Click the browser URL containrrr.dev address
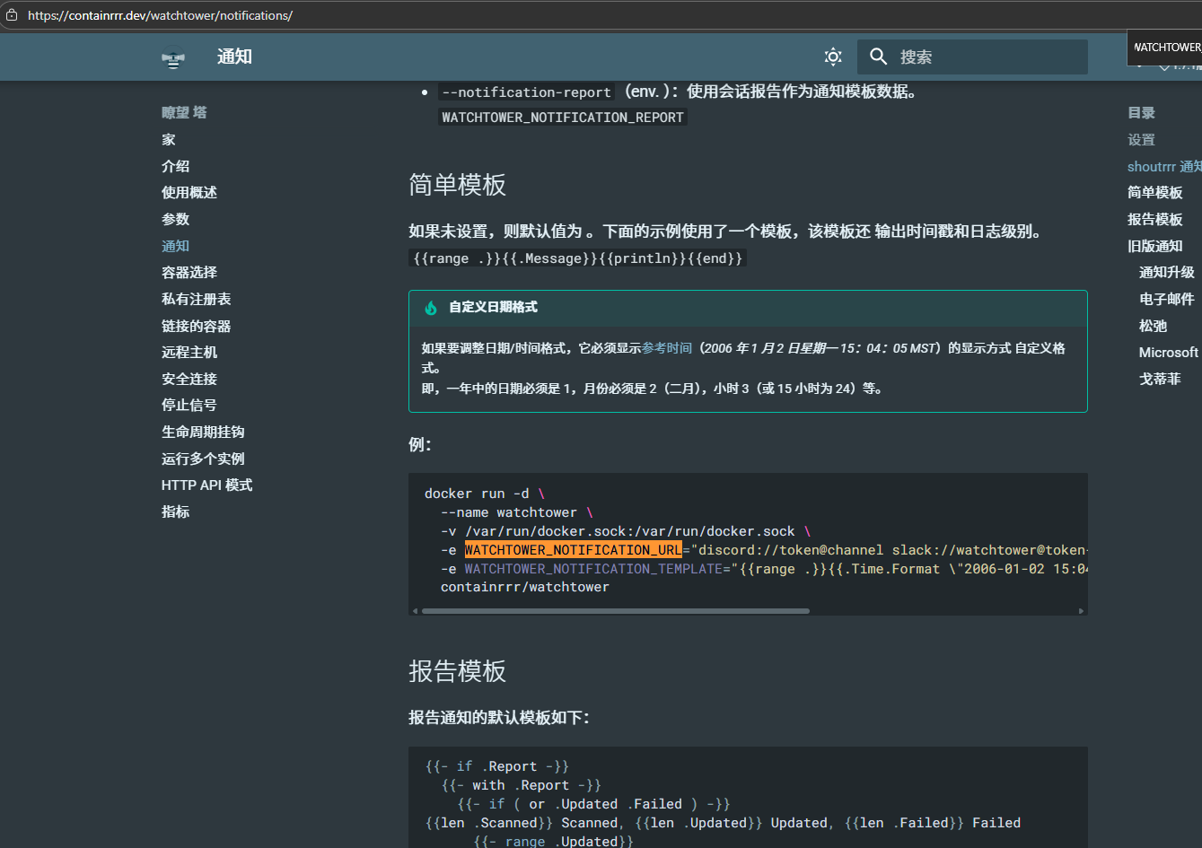1202x848 pixels. pos(160,15)
